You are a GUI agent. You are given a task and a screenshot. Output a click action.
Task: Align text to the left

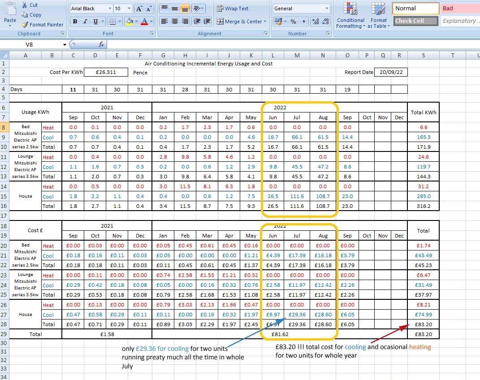coord(164,22)
